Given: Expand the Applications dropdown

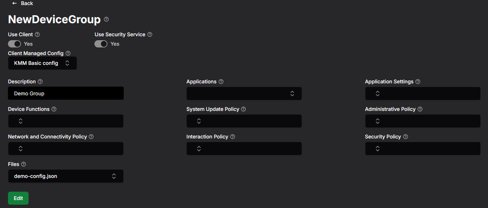Looking at the screenshot, I should point(244,93).
